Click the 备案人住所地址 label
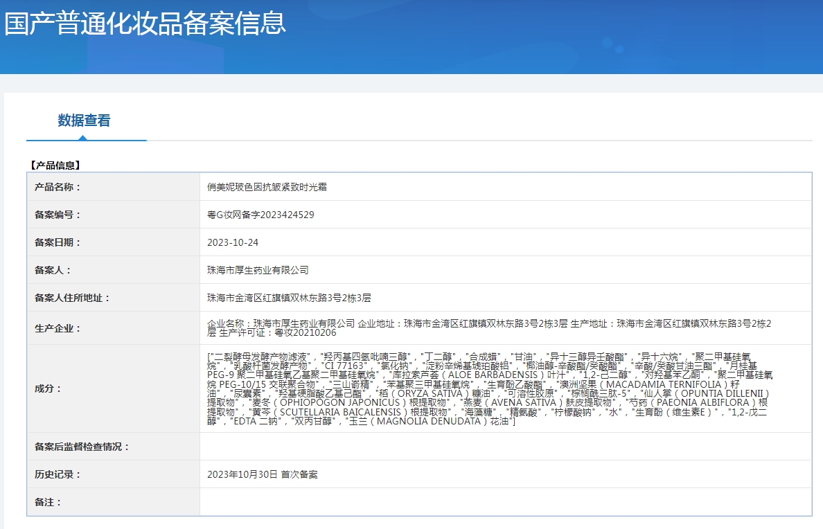This screenshot has height=529, width=823. pos(72,298)
